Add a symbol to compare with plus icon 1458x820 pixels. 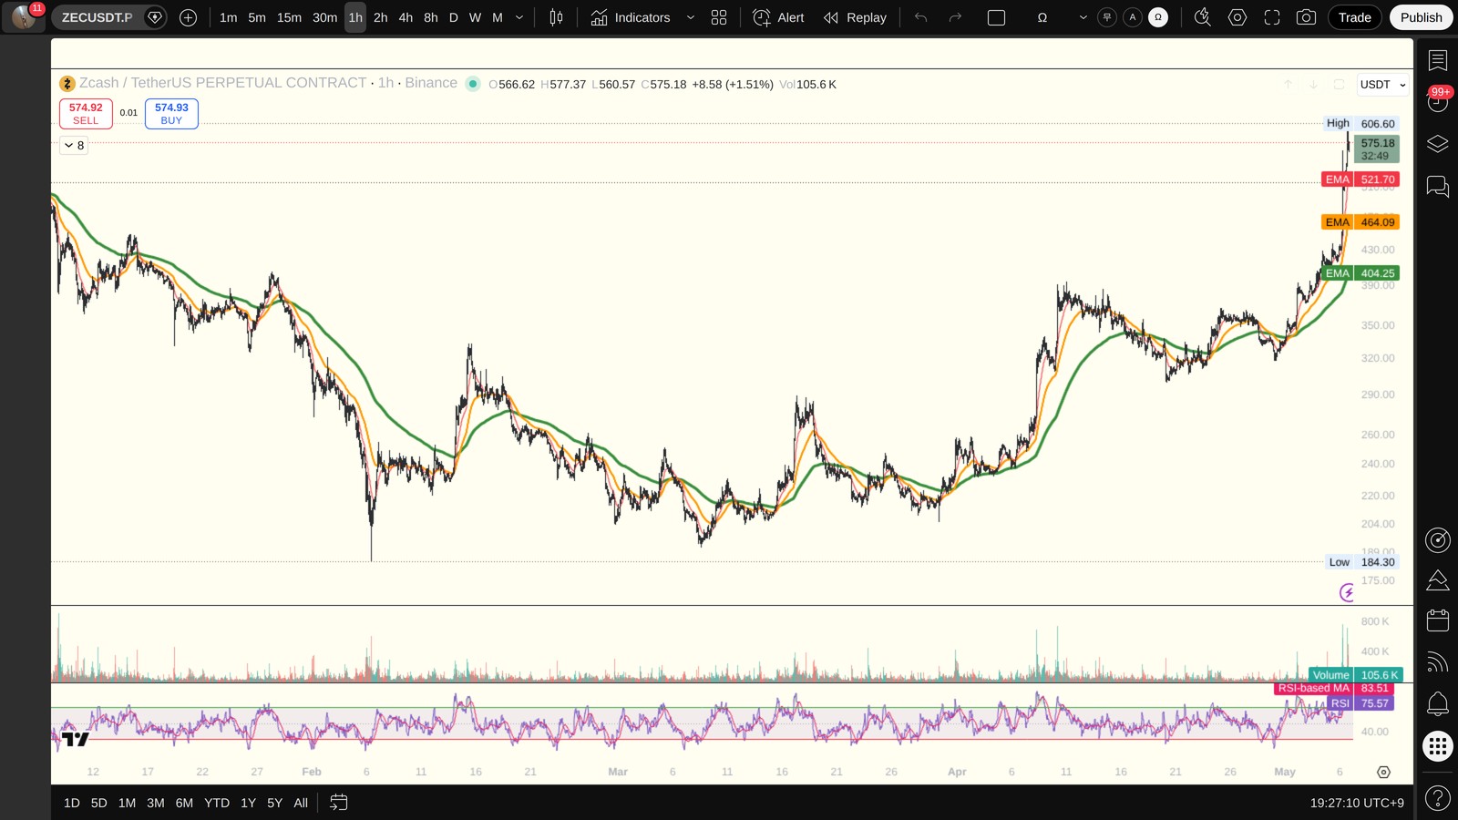(189, 17)
